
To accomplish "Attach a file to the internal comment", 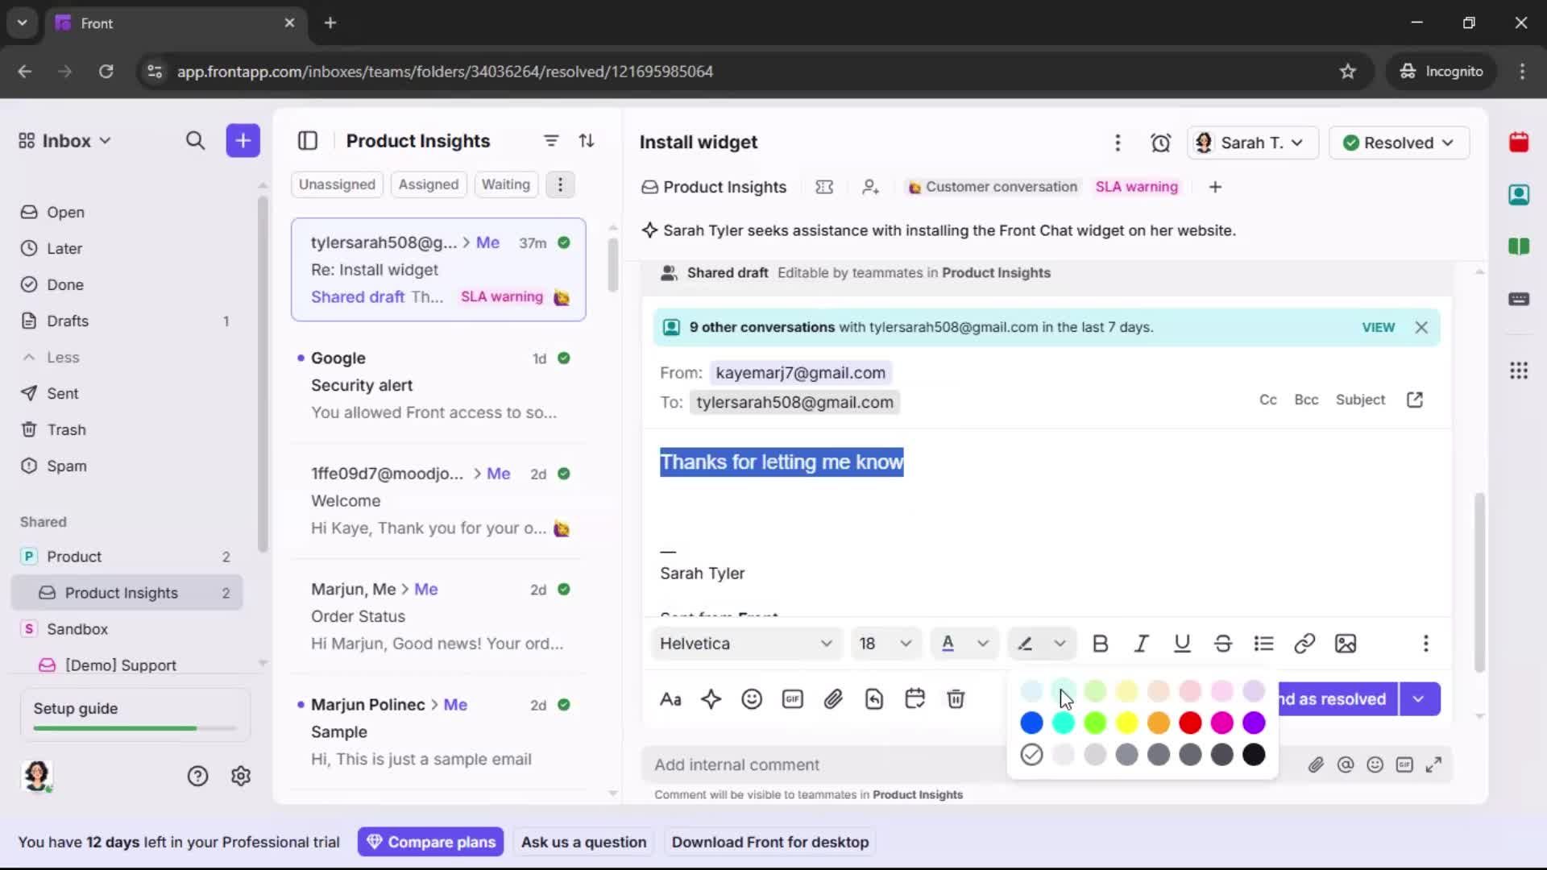I will 1317,764.
